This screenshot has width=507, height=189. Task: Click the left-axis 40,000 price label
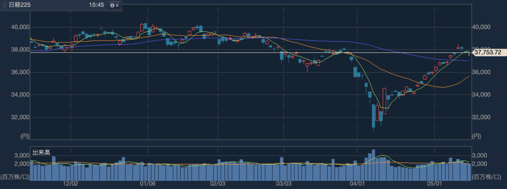[x=19, y=27]
